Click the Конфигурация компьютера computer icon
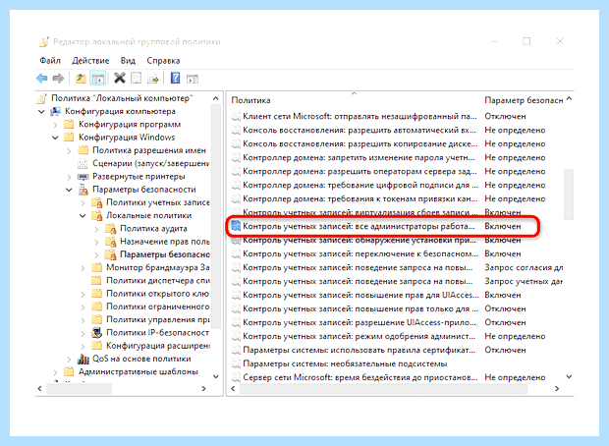The image size is (609, 446). [x=56, y=112]
